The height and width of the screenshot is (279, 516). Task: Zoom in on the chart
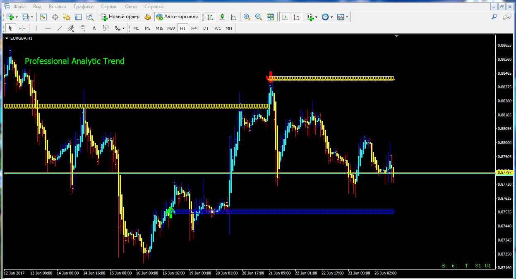coord(247,17)
